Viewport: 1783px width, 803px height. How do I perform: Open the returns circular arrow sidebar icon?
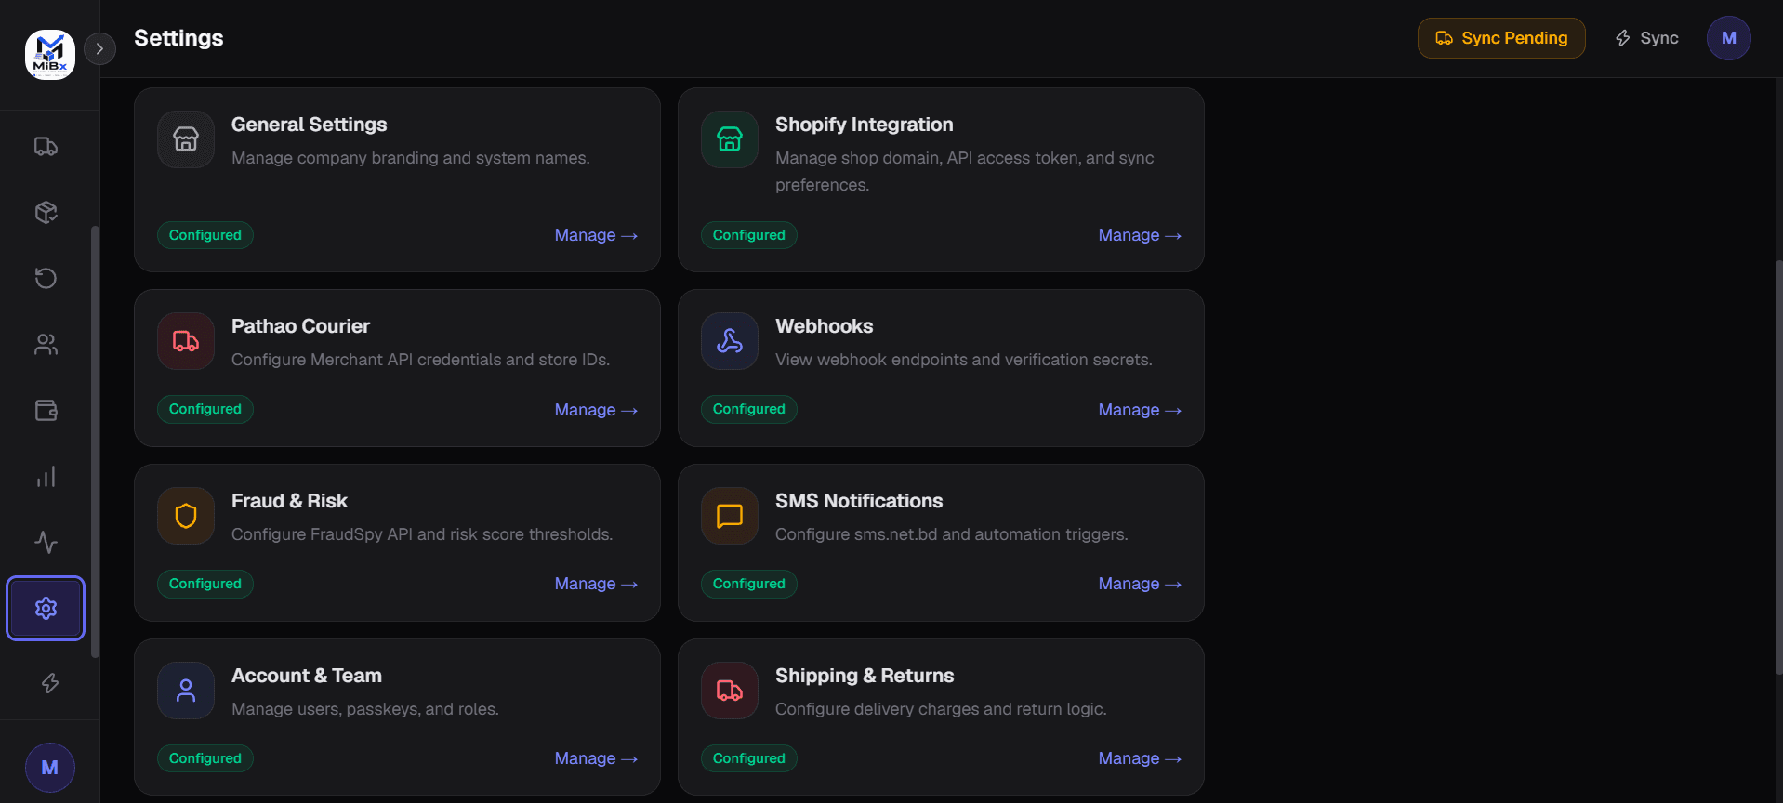(46, 278)
